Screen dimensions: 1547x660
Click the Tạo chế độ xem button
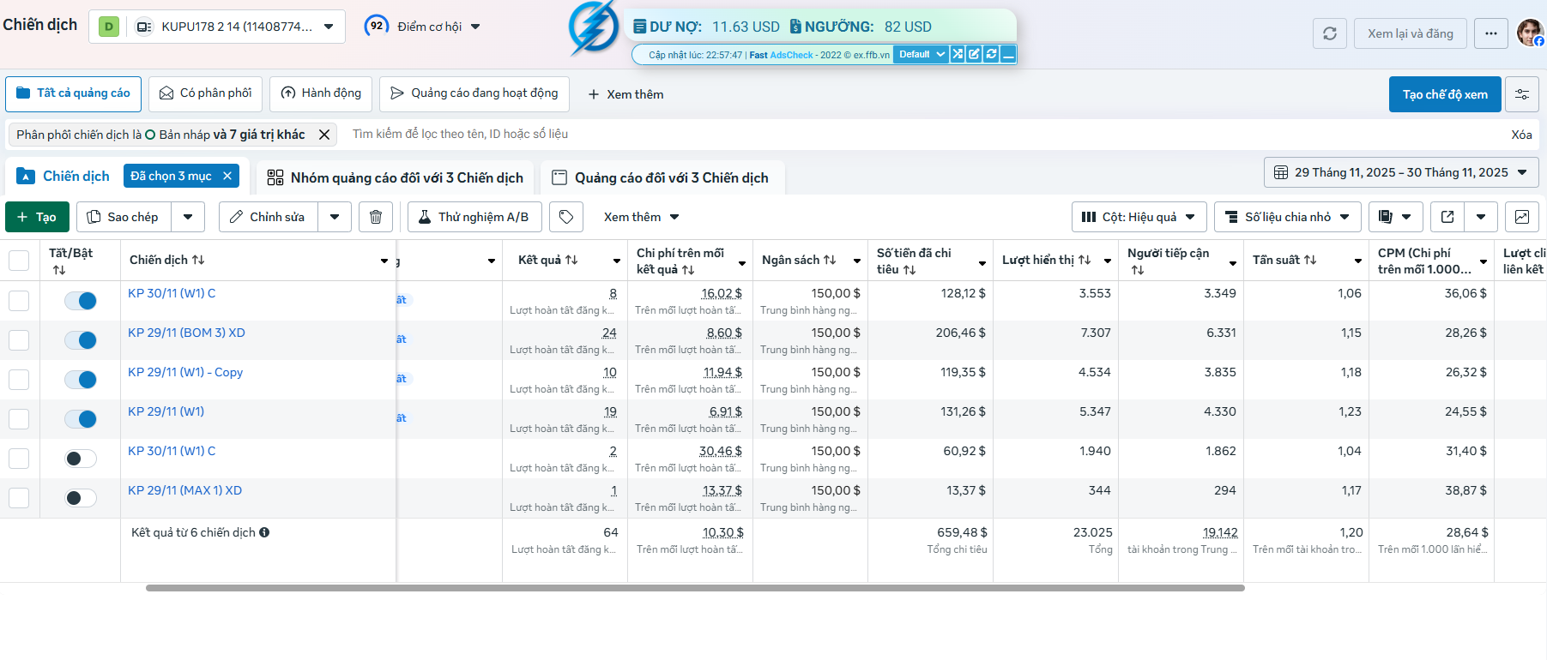[x=1445, y=94]
